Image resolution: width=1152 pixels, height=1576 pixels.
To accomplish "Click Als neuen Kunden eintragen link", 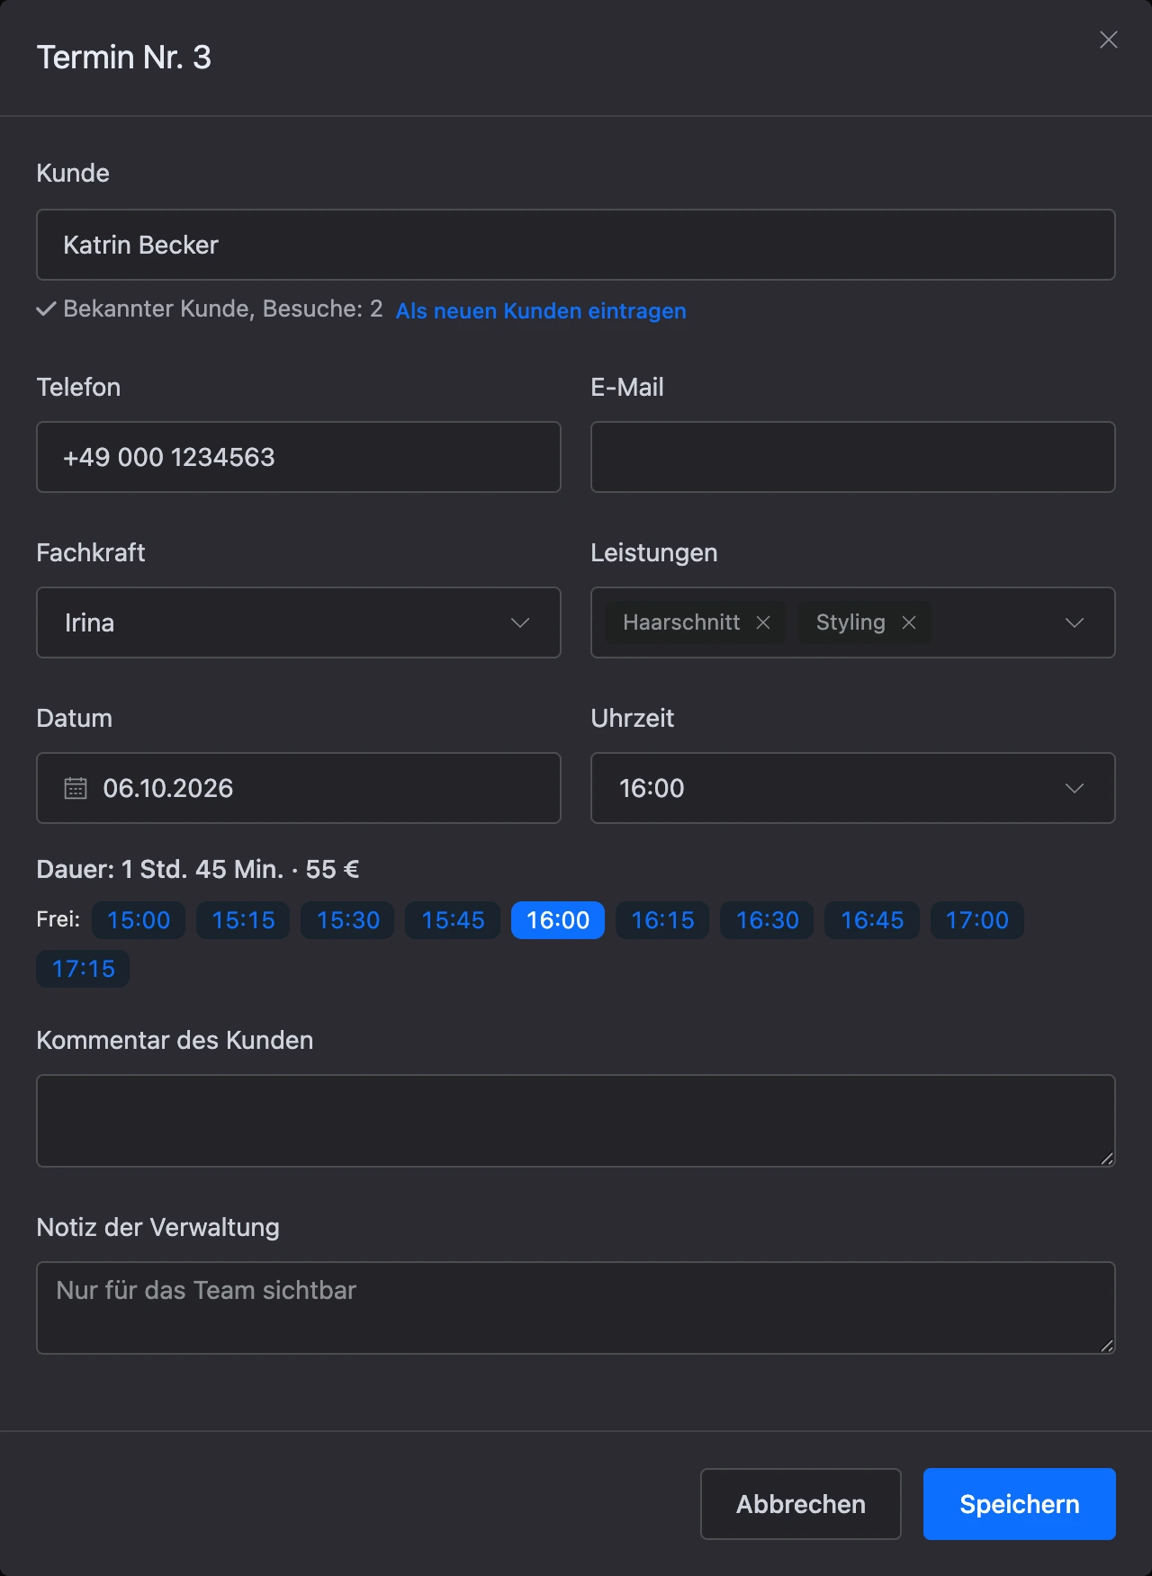I will (541, 310).
